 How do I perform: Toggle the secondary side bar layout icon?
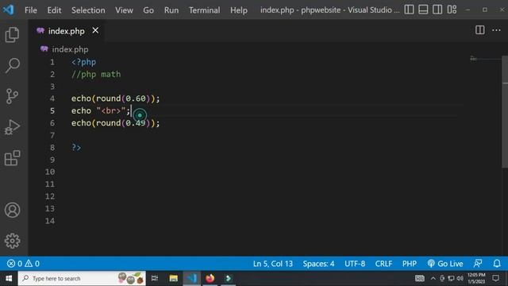437,10
